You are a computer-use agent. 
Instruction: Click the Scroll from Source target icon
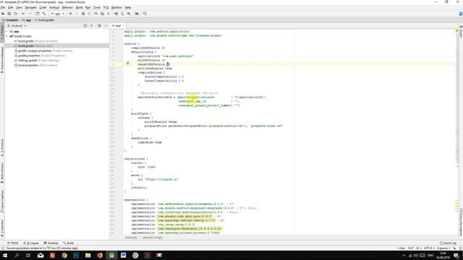(85, 26)
